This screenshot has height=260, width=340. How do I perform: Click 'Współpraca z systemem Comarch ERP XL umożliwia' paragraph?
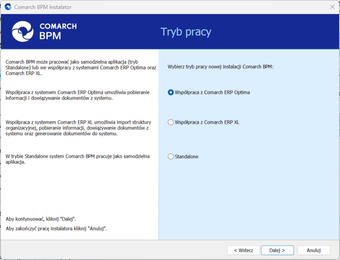[x=78, y=128]
